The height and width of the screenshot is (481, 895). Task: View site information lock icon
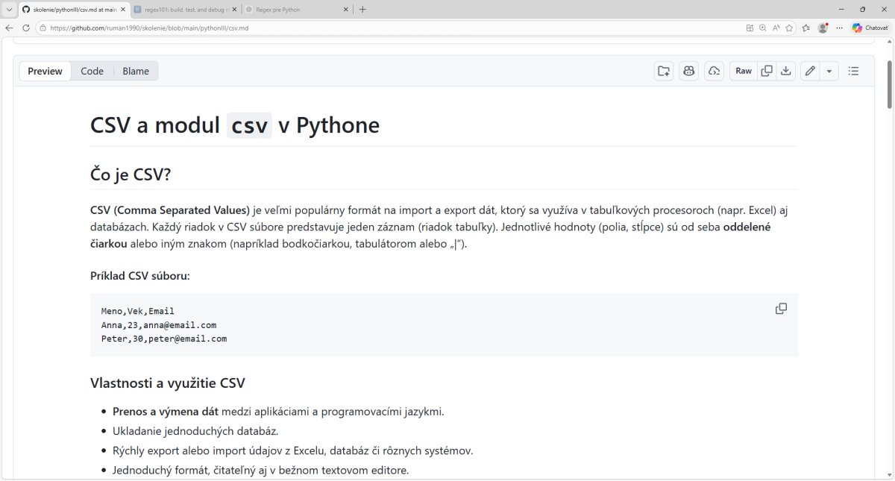(43, 28)
